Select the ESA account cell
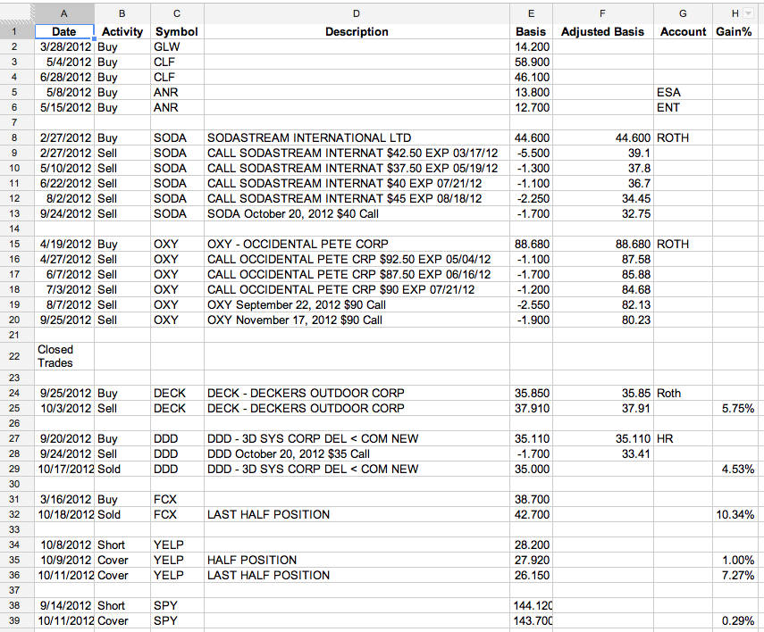764x632 pixels. pyautogui.click(x=683, y=92)
